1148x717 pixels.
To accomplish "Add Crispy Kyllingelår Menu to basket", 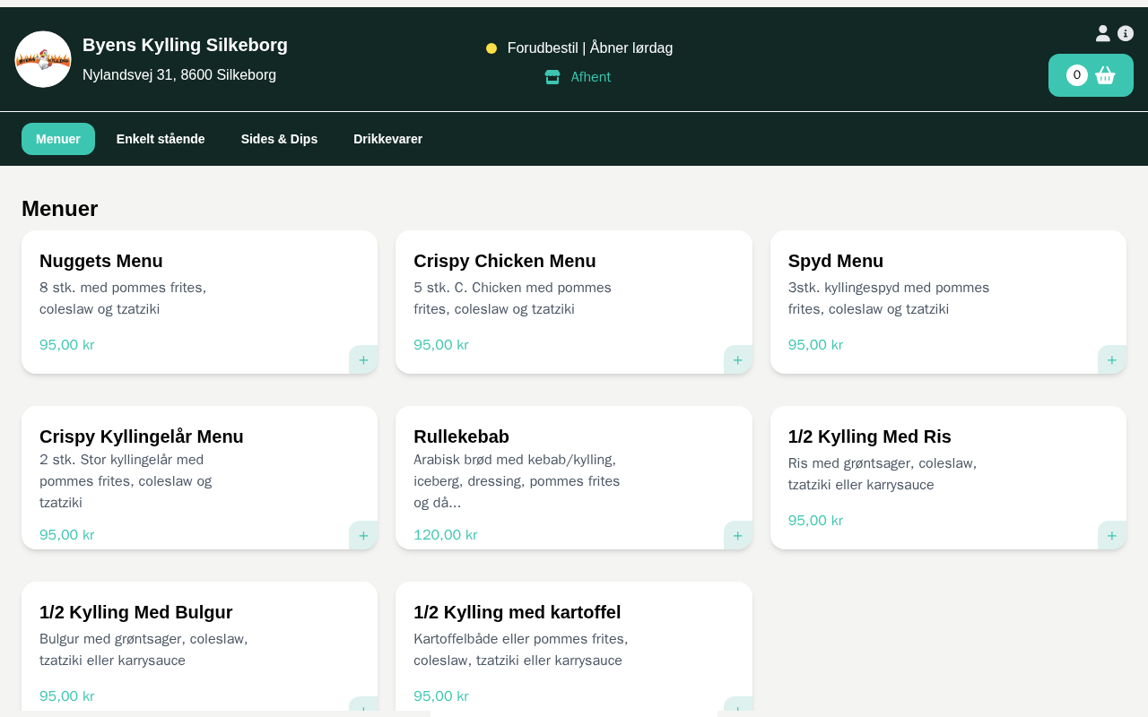I will click(363, 535).
